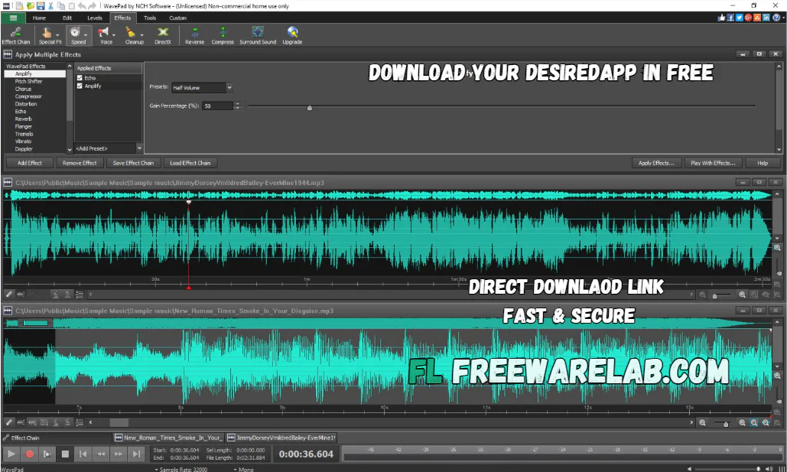Select Pitch Shifter in the effects list

[28, 81]
